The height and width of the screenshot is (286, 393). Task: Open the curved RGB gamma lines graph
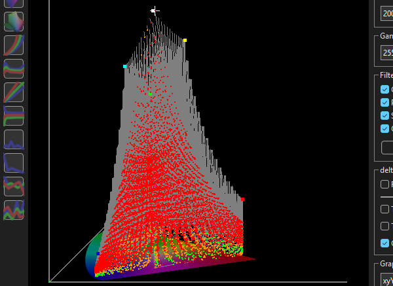click(14, 45)
